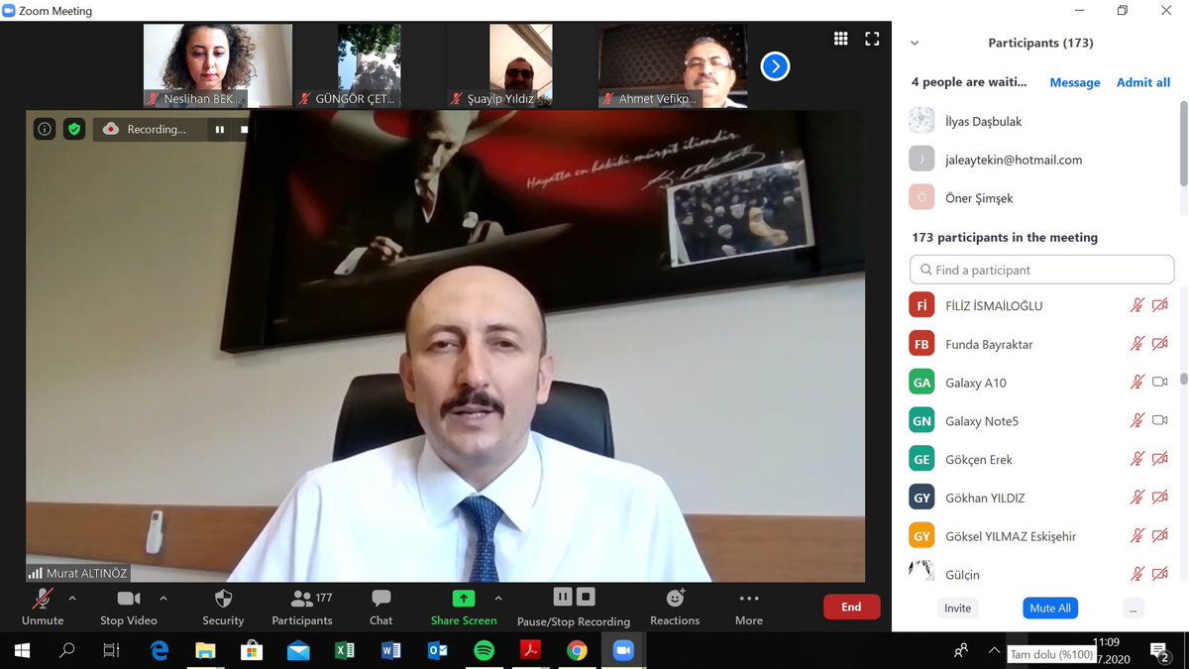Viewport: 1189px width, 669px height.
Task: Click the green Share Screen button
Action: pyautogui.click(x=464, y=607)
